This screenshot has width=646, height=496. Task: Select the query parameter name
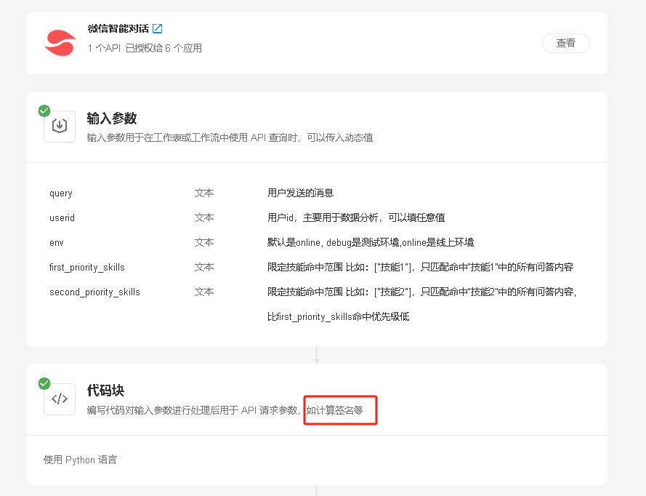(x=61, y=193)
